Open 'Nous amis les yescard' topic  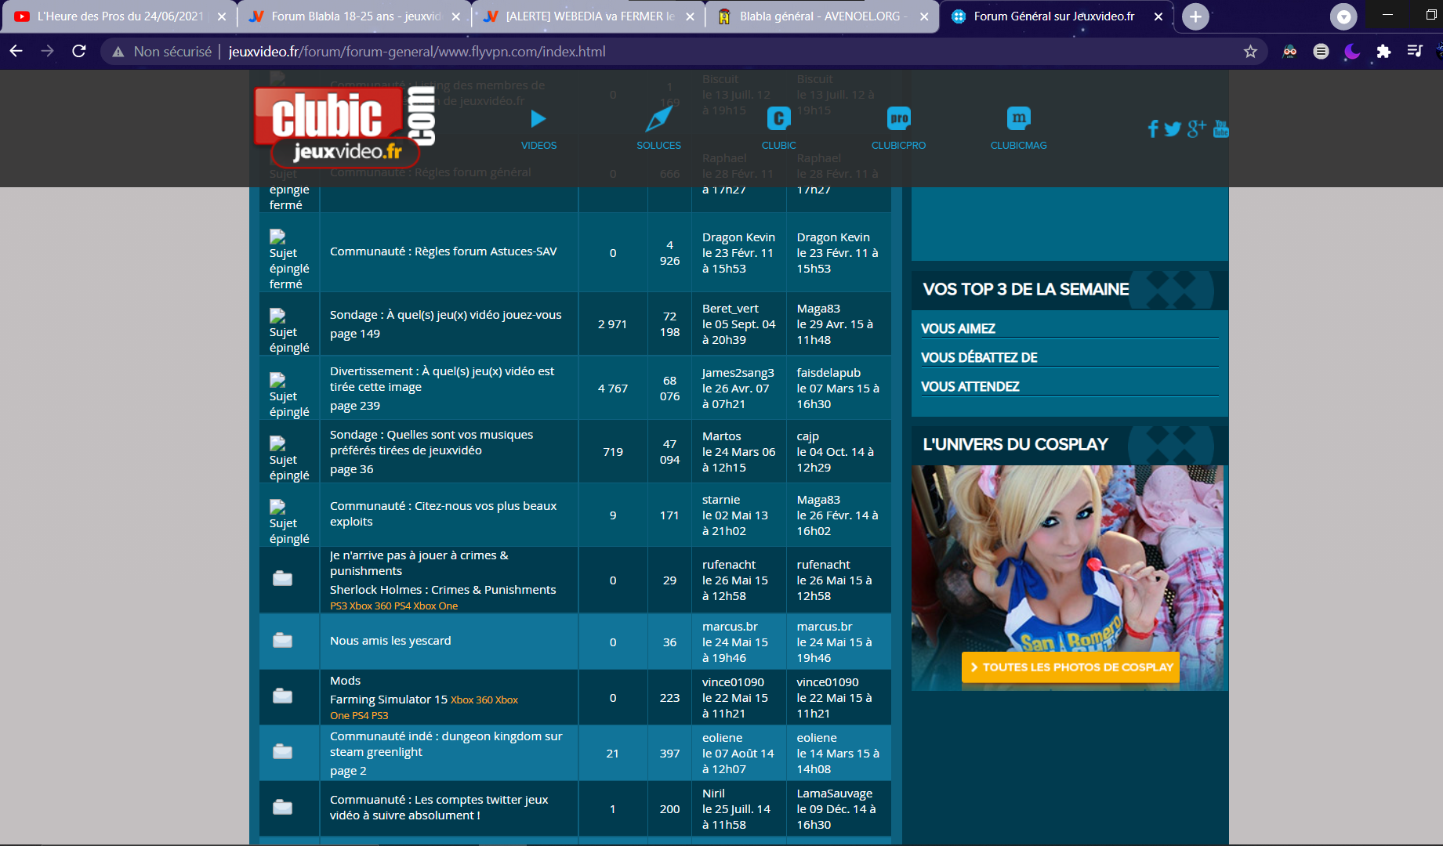(x=390, y=641)
